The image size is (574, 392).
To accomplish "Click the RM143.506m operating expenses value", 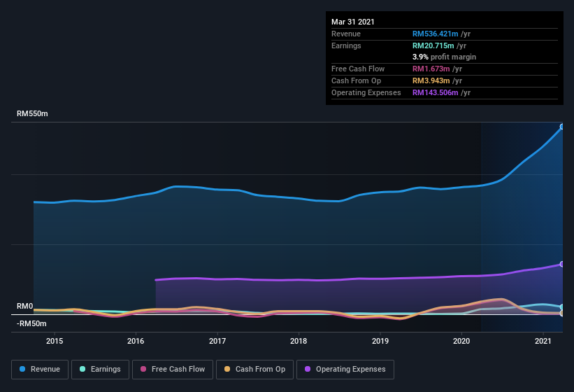I will click(436, 92).
